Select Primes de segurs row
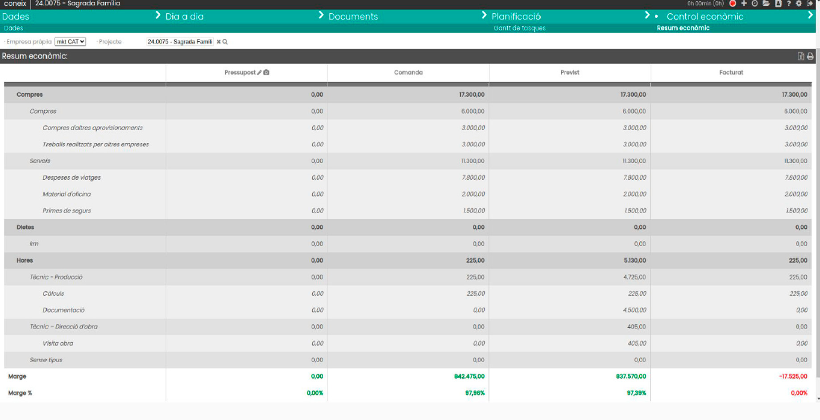 point(66,210)
